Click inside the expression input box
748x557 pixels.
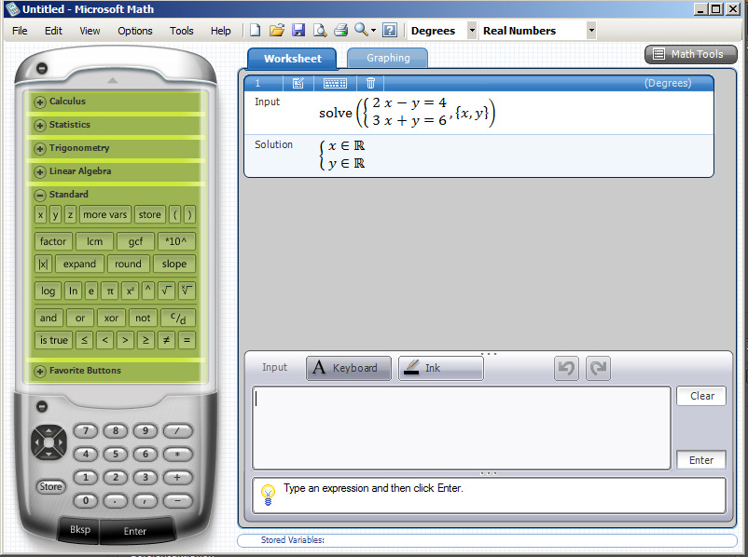coord(462,428)
